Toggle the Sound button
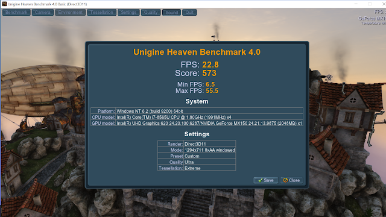Viewport: 386px width, 217px height. point(171,12)
